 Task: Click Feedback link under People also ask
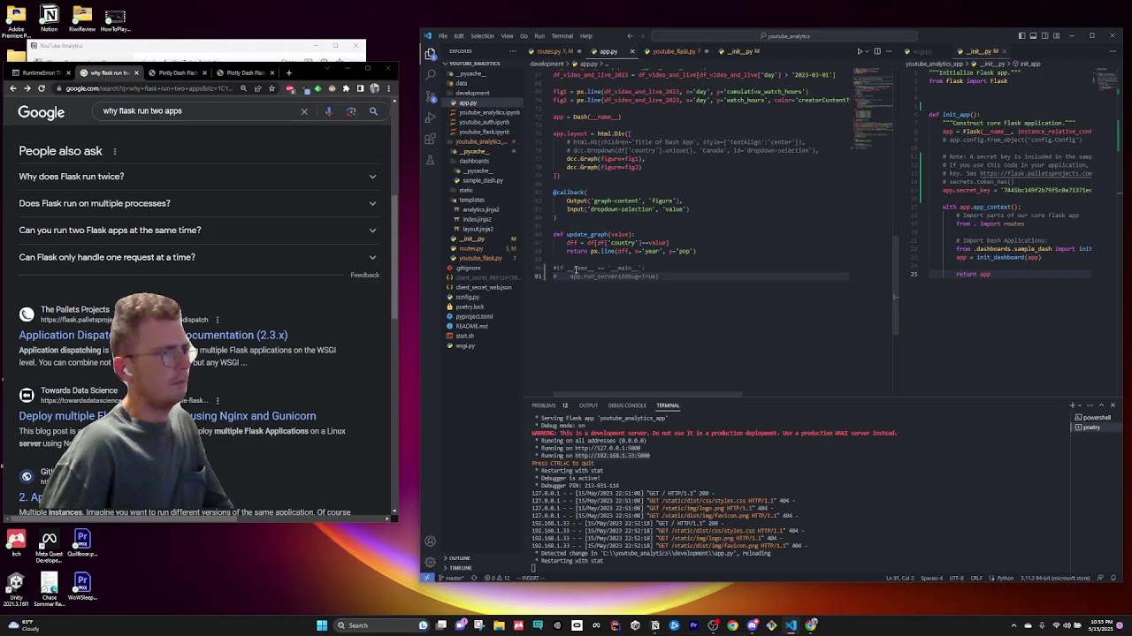(x=364, y=275)
